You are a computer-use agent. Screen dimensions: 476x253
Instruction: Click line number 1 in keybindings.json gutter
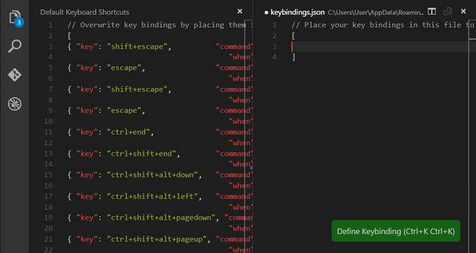coord(275,25)
